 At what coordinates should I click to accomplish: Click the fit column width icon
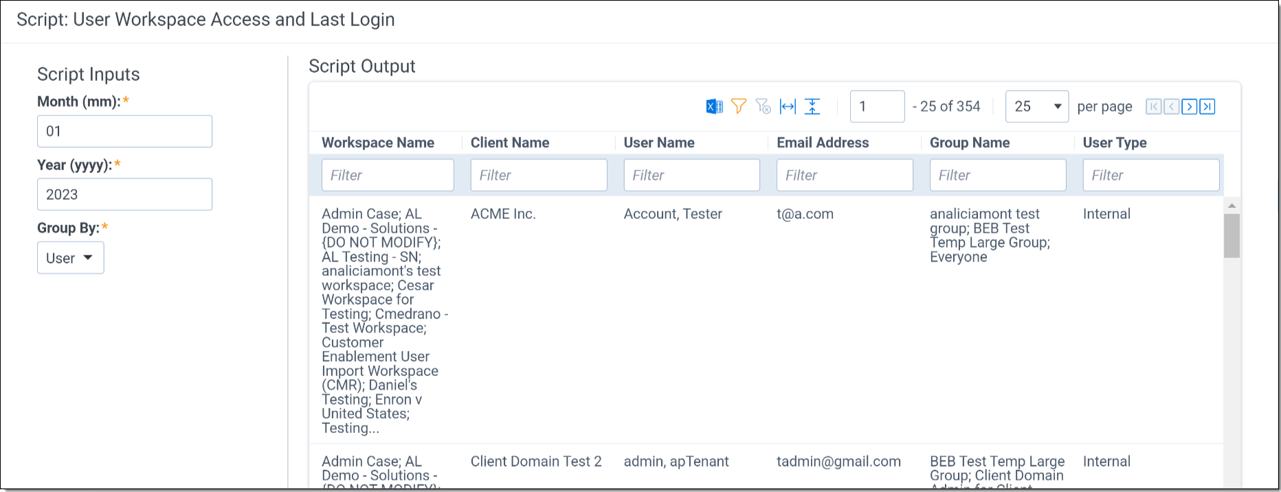coord(788,106)
